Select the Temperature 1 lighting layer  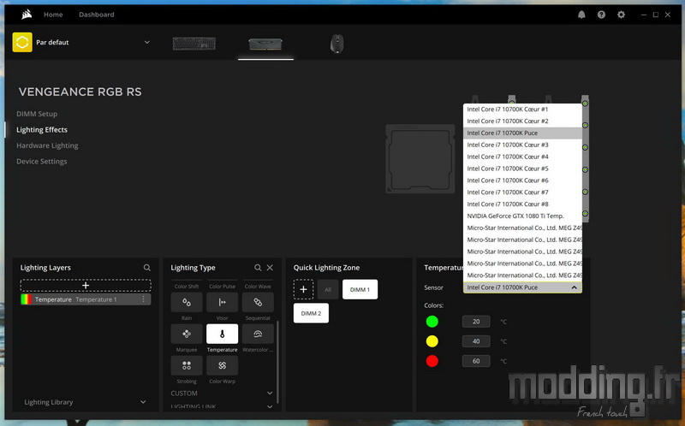(86, 299)
